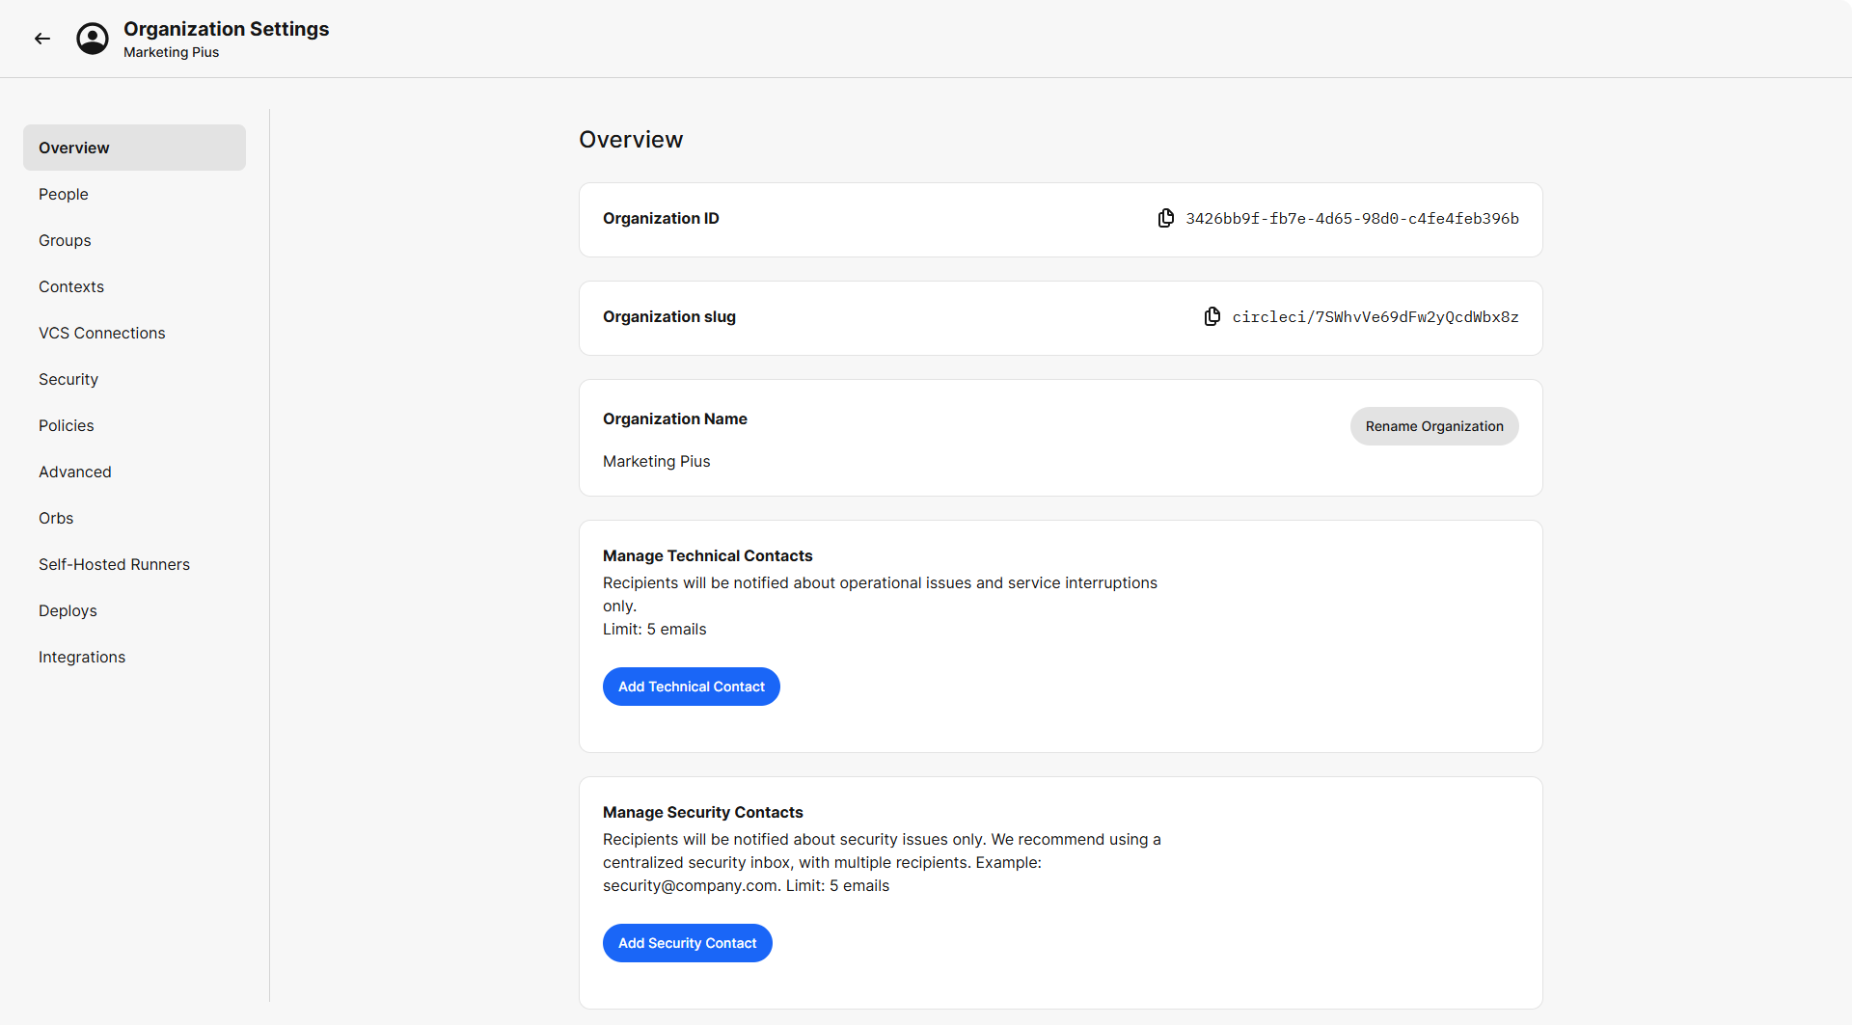Go to Orbs settings

point(56,518)
